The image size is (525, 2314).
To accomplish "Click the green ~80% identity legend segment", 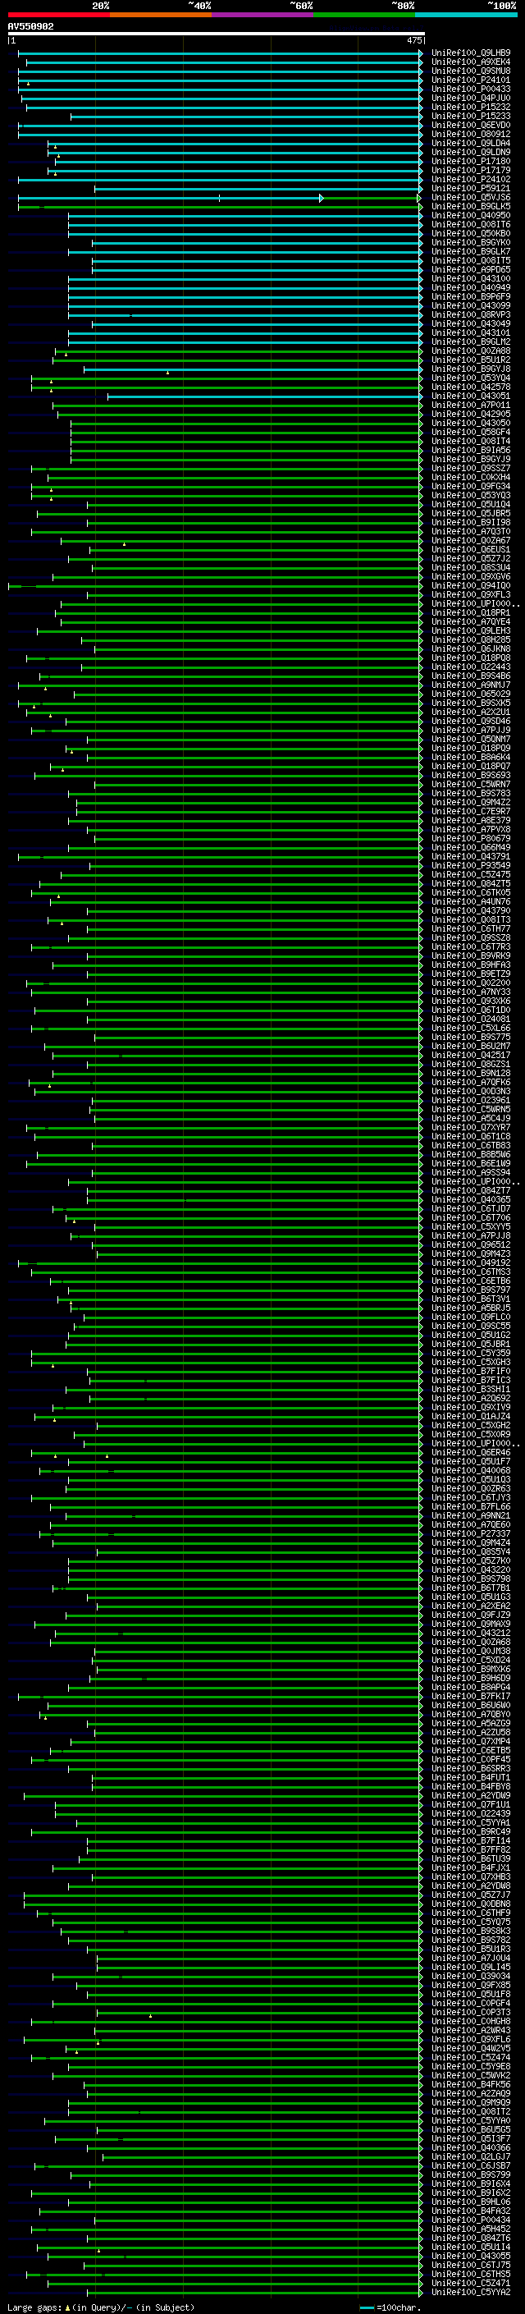I will 364,15.
